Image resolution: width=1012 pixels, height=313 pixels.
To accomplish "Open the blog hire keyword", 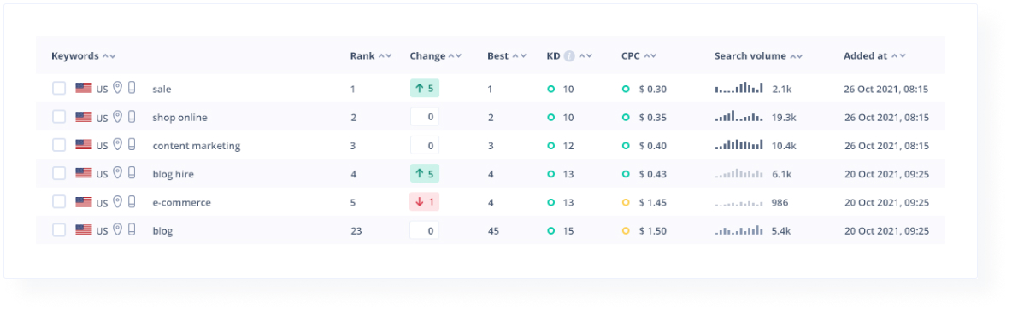I will tap(173, 174).
